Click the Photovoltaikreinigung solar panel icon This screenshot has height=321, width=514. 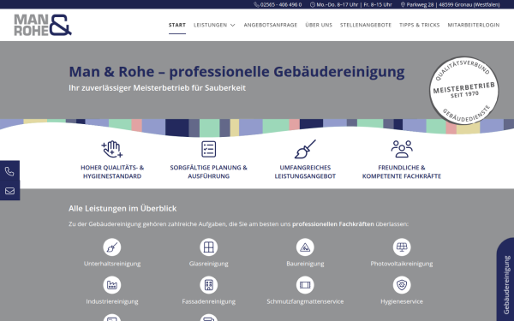pos(402,247)
